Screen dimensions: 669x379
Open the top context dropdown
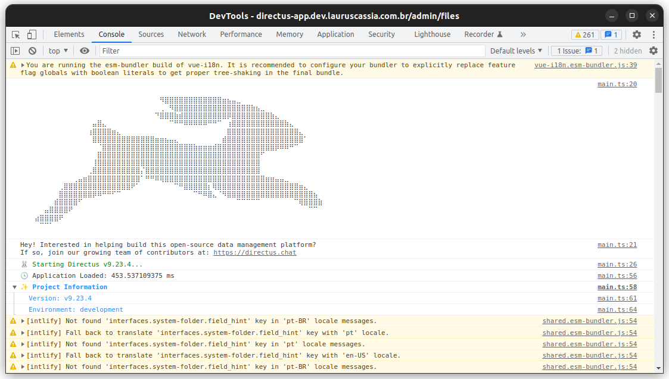(58, 51)
